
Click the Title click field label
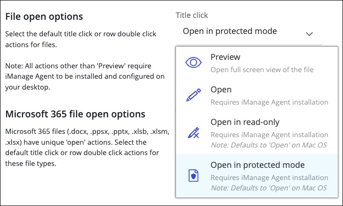tap(192, 15)
